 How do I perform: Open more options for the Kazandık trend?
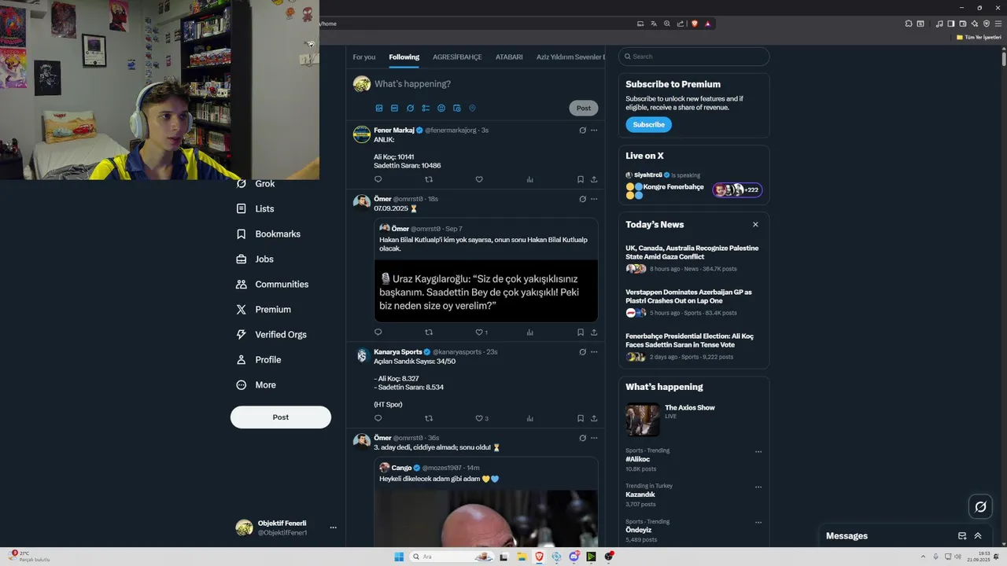(758, 487)
